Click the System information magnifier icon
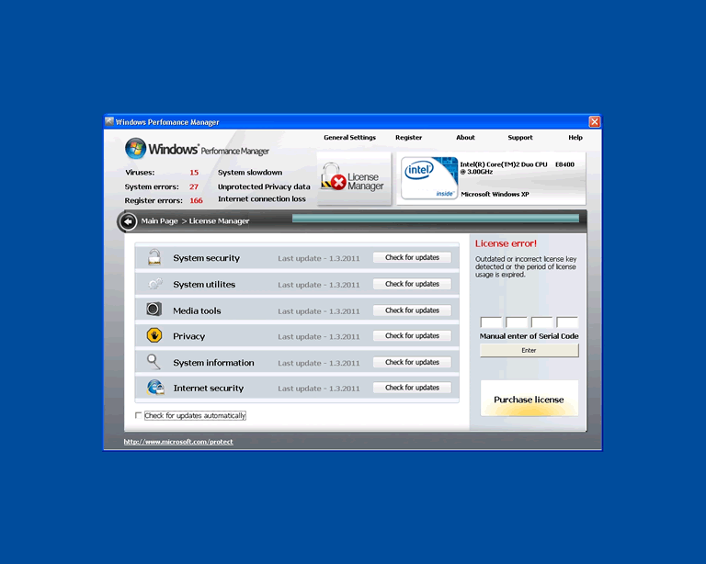 click(x=154, y=362)
